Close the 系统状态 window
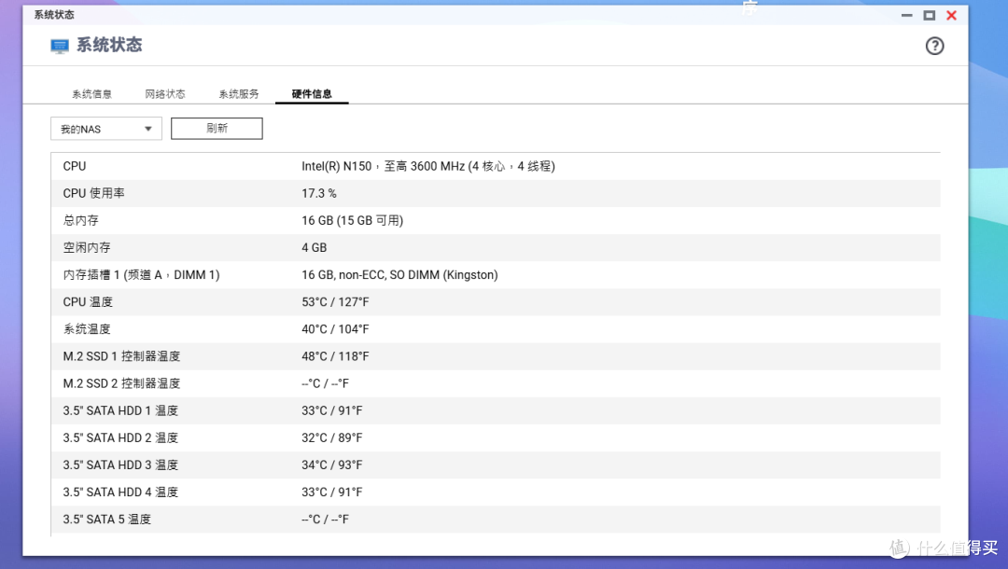Viewport: 1008px width, 569px height. (x=951, y=16)
